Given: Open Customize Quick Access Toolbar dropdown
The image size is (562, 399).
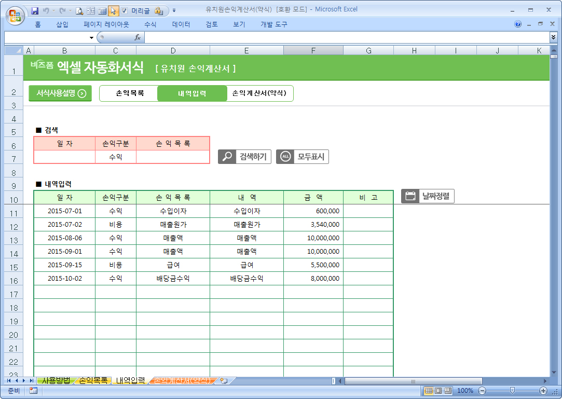Looking at the screenshot, I should pyautogui.click(x=174, y=10).
